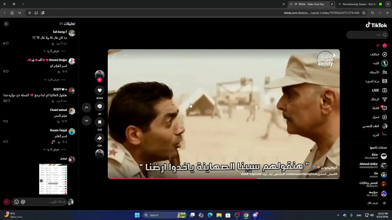The width and height of the screenshot is (392, 220).
Task: Like the TikTok video with the heart
Action: point(100,90)
